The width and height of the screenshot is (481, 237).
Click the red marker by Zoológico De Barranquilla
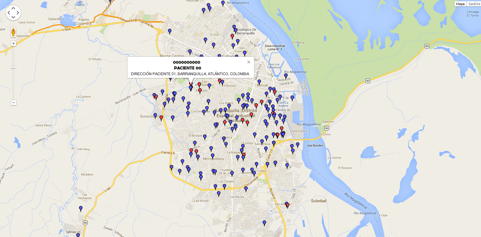click(232, 36)
